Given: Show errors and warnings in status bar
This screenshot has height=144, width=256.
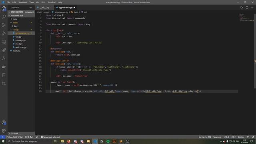Looking at the screenshot, I should point(29,137).
